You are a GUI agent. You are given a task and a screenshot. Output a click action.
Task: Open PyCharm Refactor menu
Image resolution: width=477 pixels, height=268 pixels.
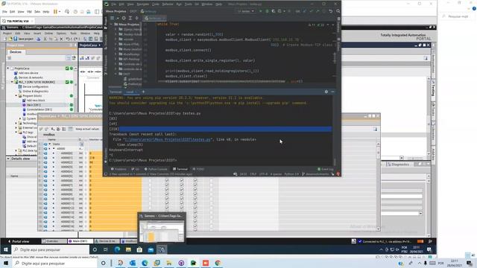point(167,4)
